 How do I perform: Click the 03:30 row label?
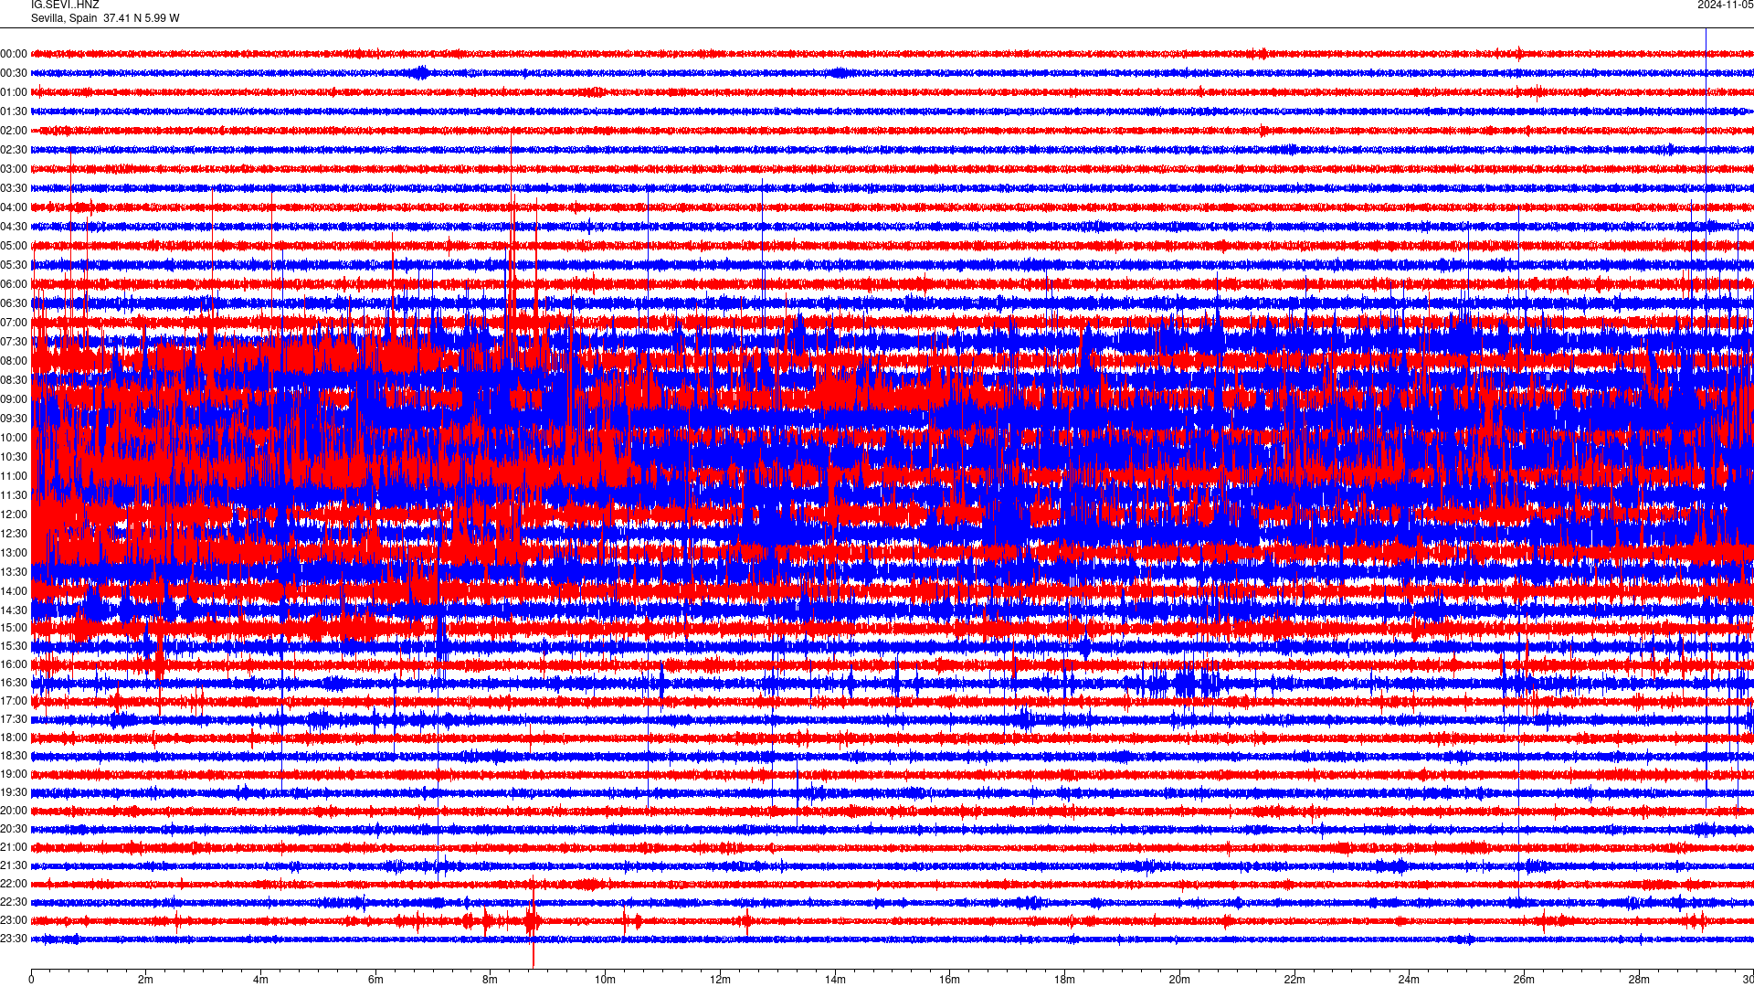tap(14, 188)
